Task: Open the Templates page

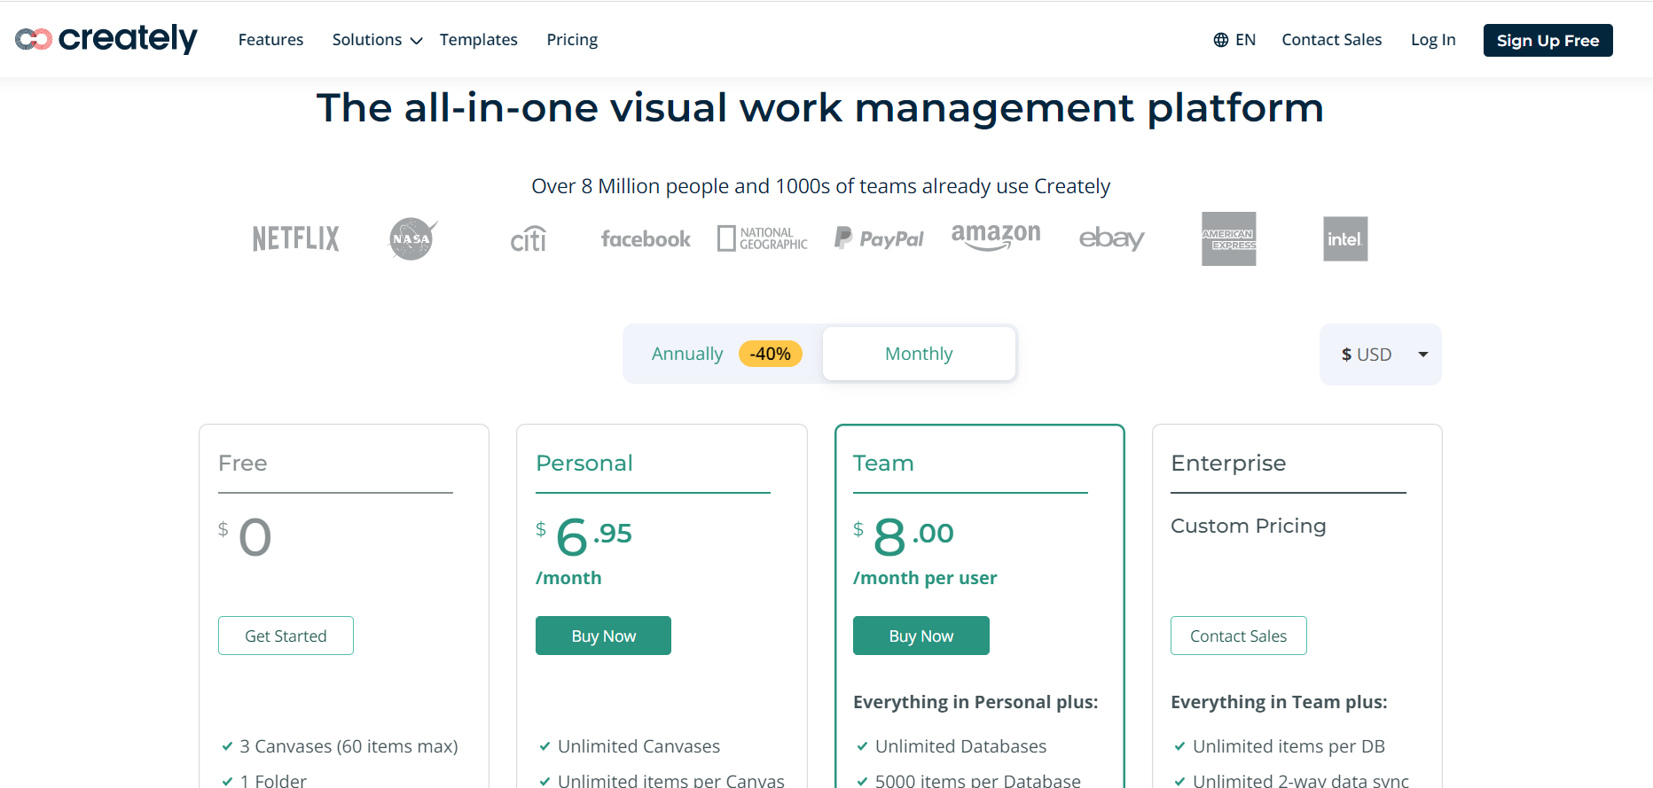Action: coord(478,40)
